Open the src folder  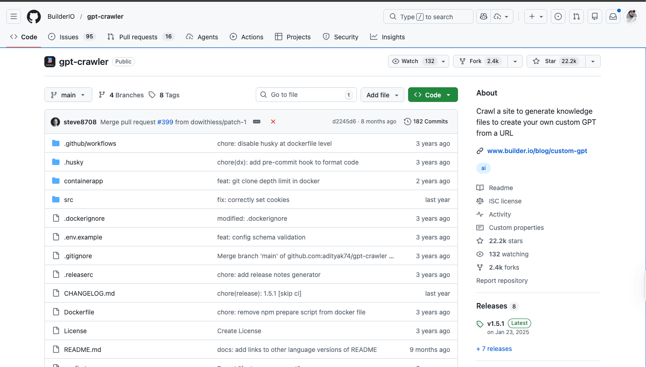click(69, 200)
